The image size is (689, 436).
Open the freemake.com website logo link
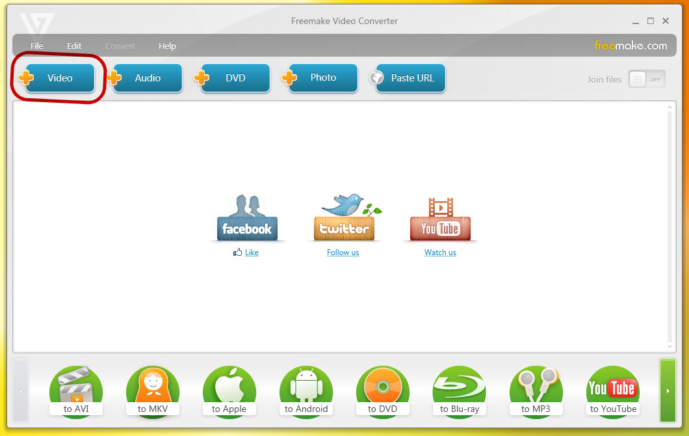click(x=630, y=46)
